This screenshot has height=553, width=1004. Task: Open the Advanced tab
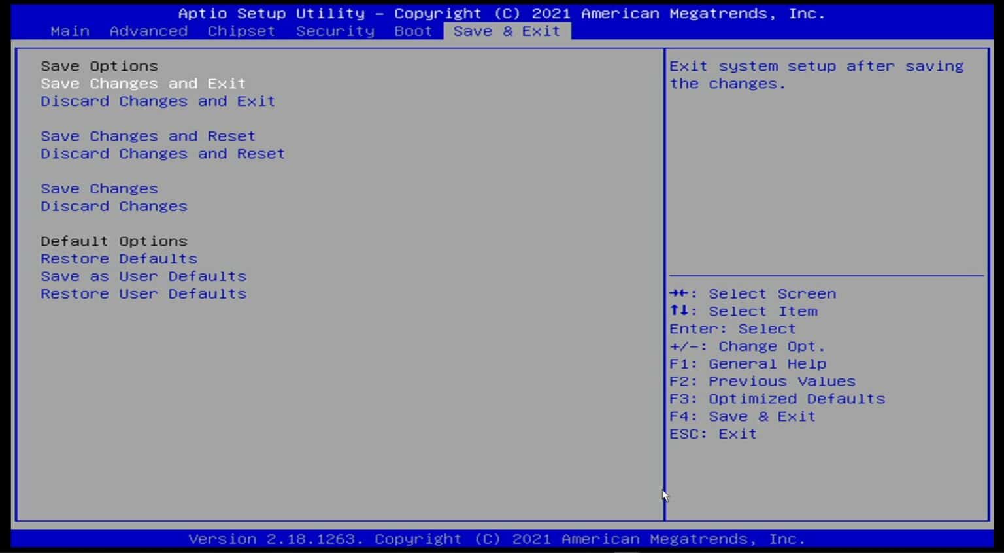148,31
